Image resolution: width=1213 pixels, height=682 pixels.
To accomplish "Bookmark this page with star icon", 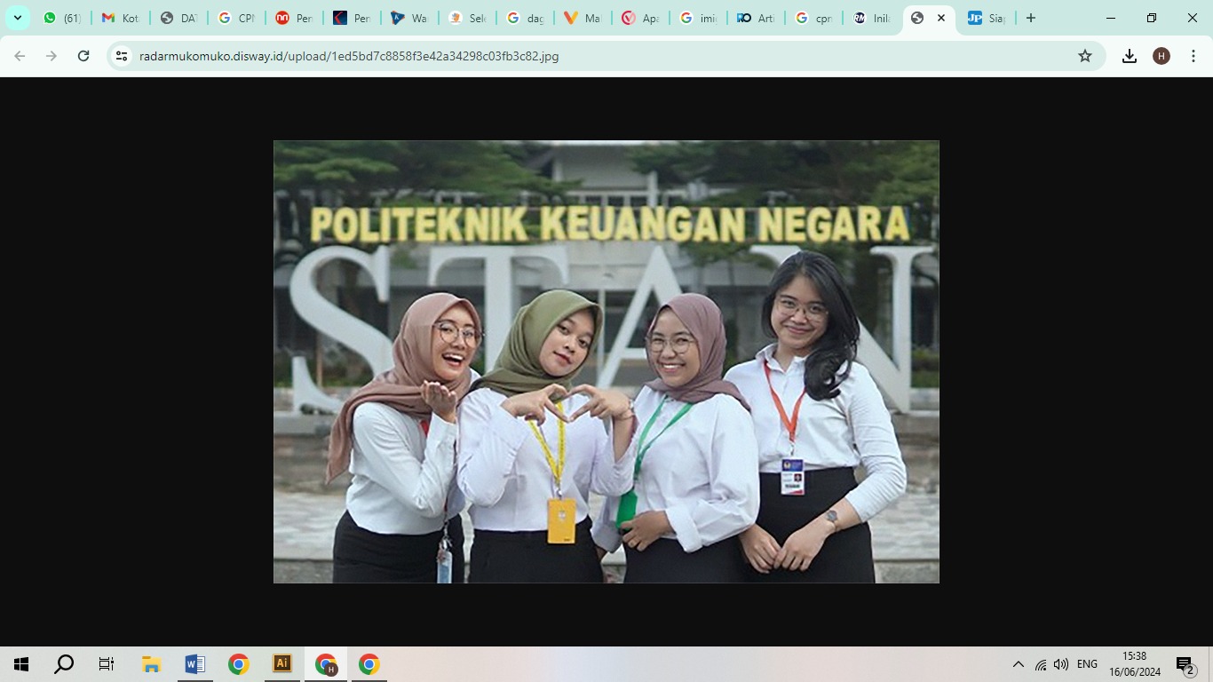I will 1085,56.
